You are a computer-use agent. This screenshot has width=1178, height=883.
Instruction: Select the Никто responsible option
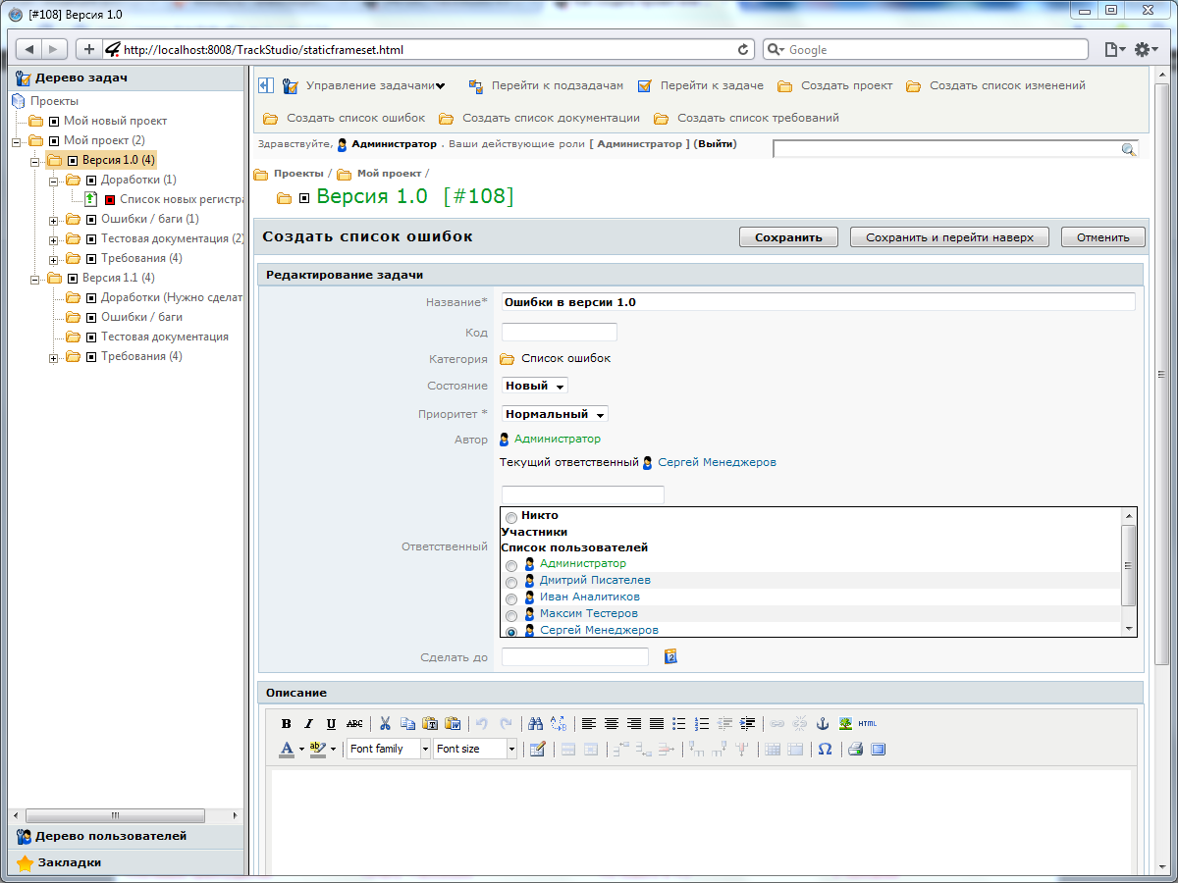tap(511, 517)
